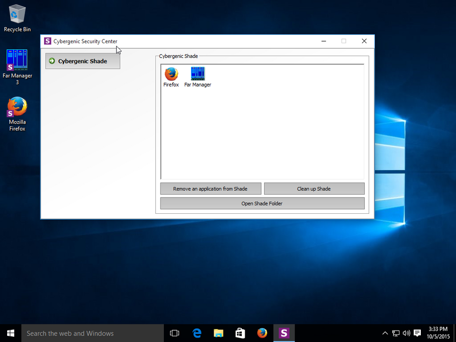Open the volume control in the tray

point(407,333)
